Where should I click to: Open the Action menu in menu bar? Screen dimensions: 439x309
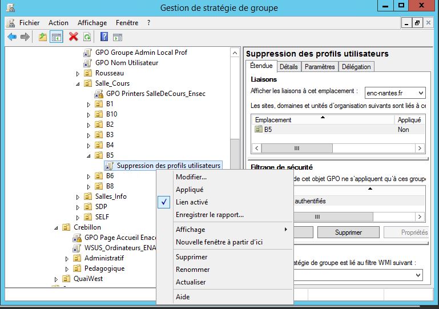[x=58, y=23]
